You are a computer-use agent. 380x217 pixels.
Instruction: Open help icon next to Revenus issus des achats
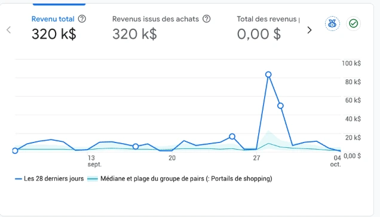(207, 19)
